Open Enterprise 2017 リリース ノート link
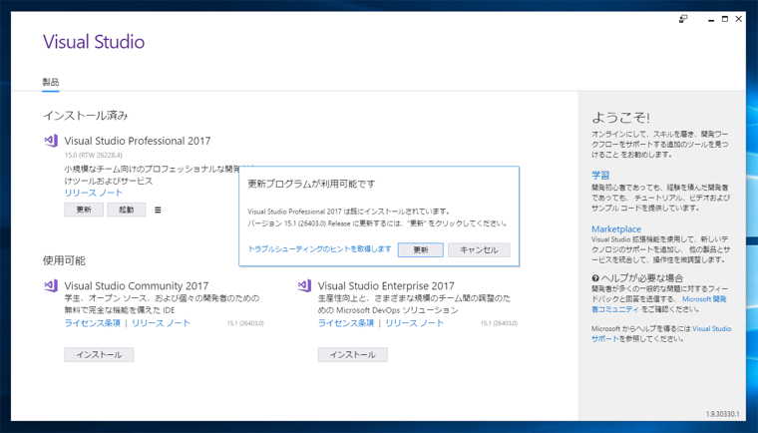The image size is (758, 433). 415,322
